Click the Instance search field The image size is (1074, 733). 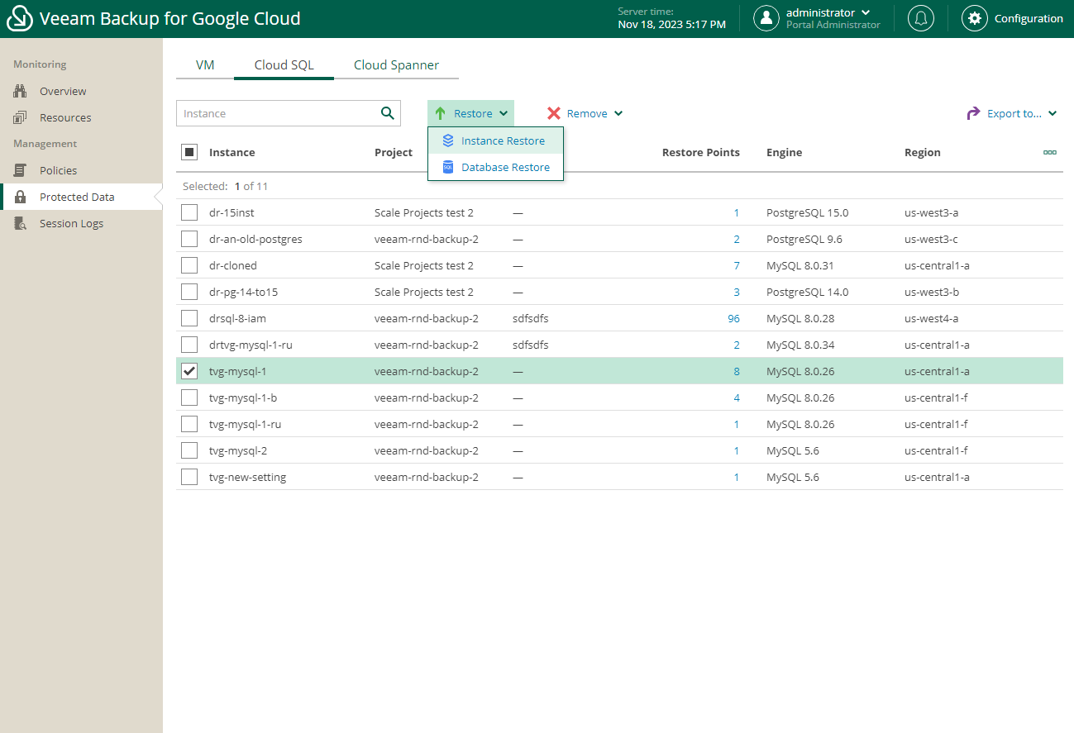277,113
